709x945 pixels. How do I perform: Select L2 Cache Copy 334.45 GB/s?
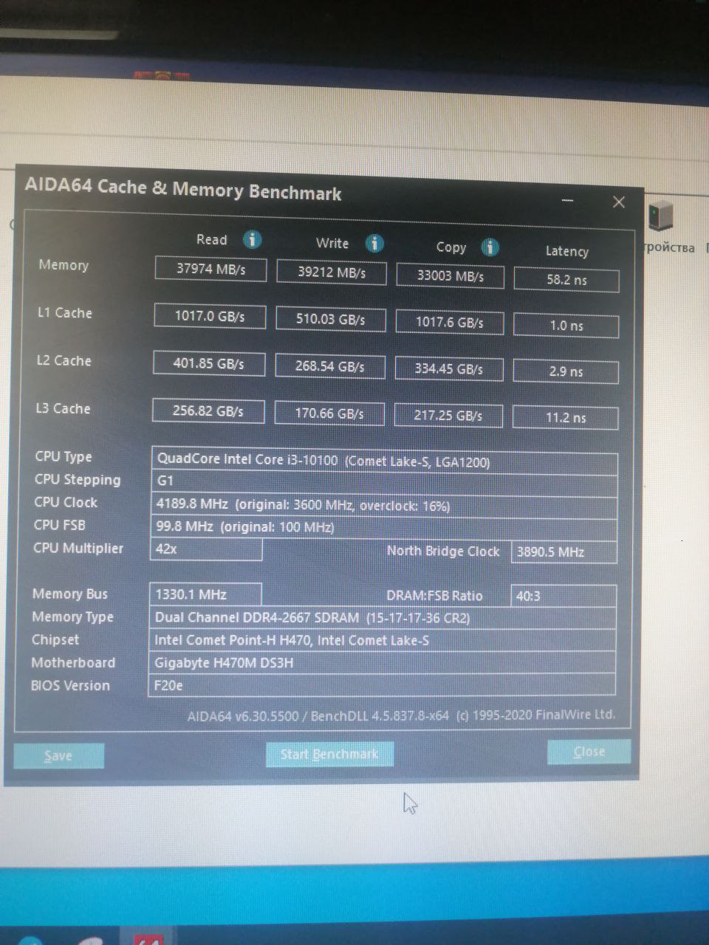click(x=448, y=369)
